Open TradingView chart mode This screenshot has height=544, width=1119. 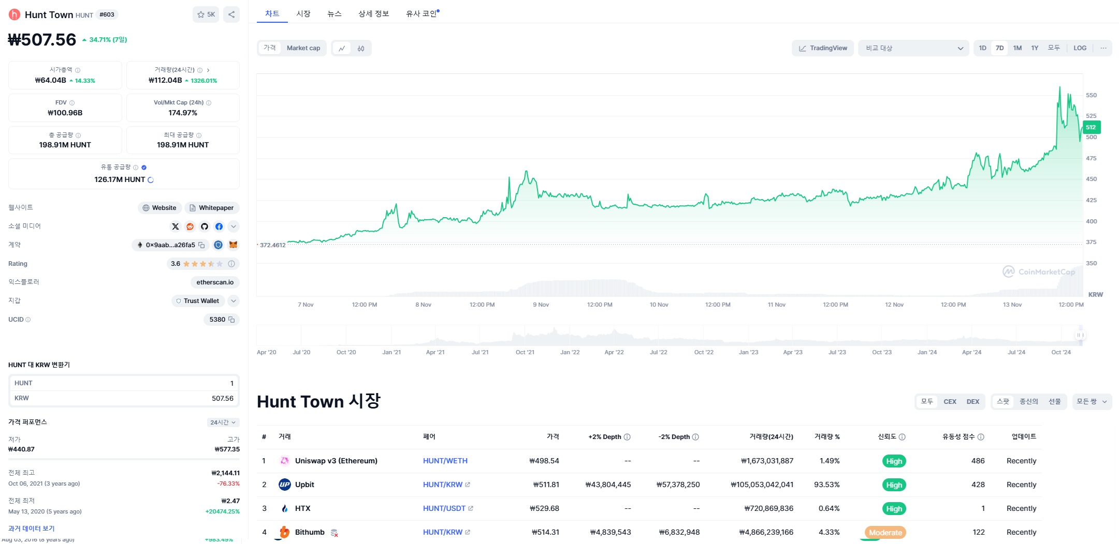coord(823,48)
